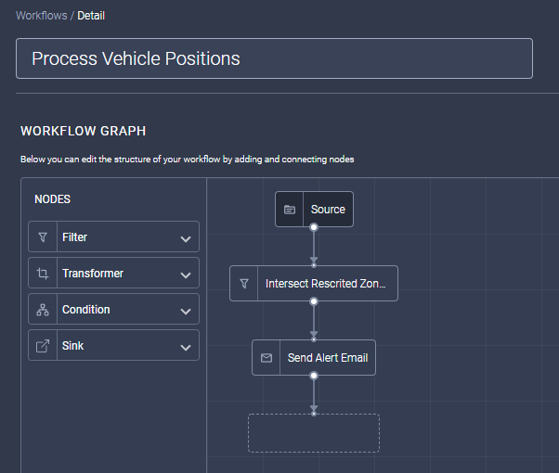
Task: Click the Transformer crop icon
Action: coord(43,274)
